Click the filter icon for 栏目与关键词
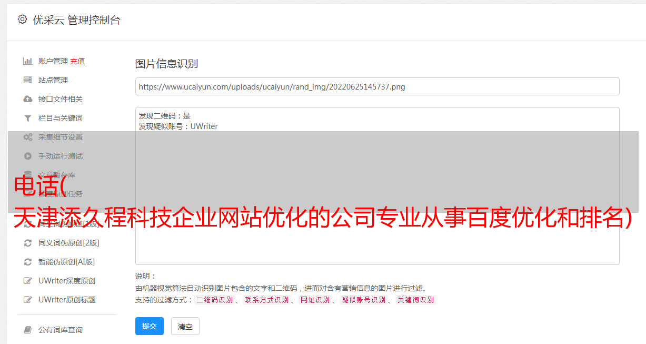Viewport: 646px width, 344px height. [28, 118]
